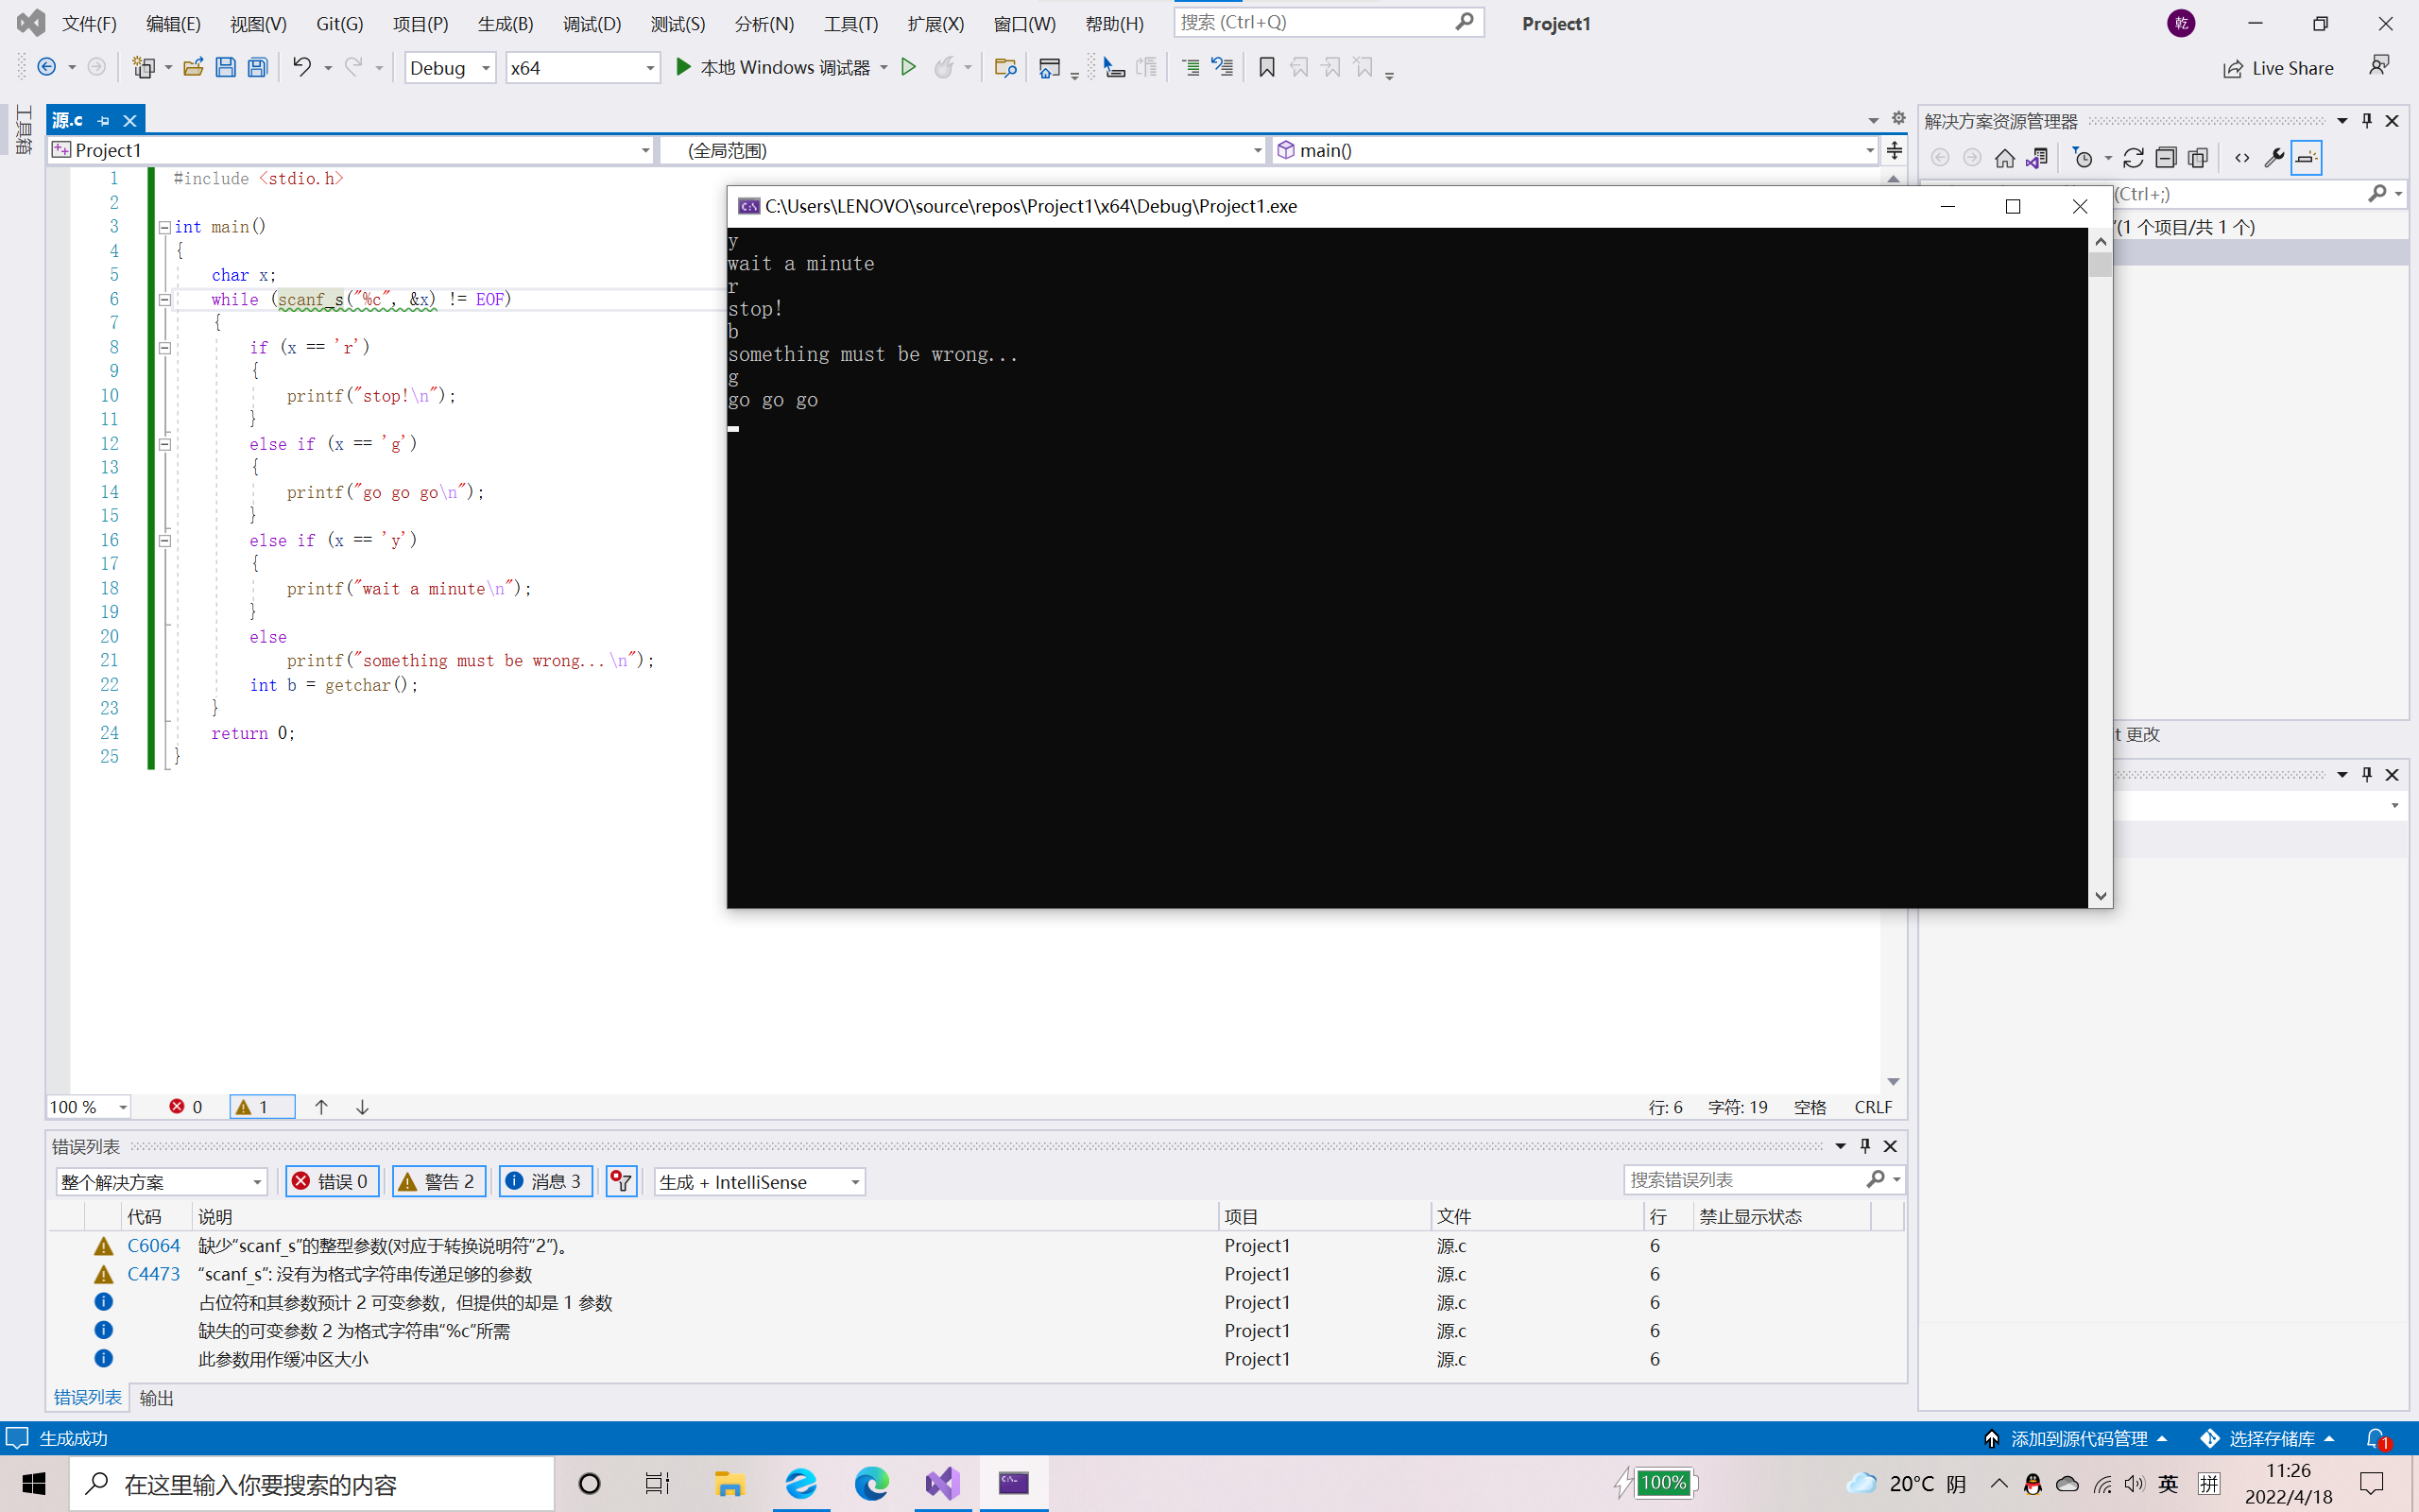The height and width of the screenshot is (1512, 2419).
Task: Open the x64 platform dropdown
Action: click(x=582, y=68)
